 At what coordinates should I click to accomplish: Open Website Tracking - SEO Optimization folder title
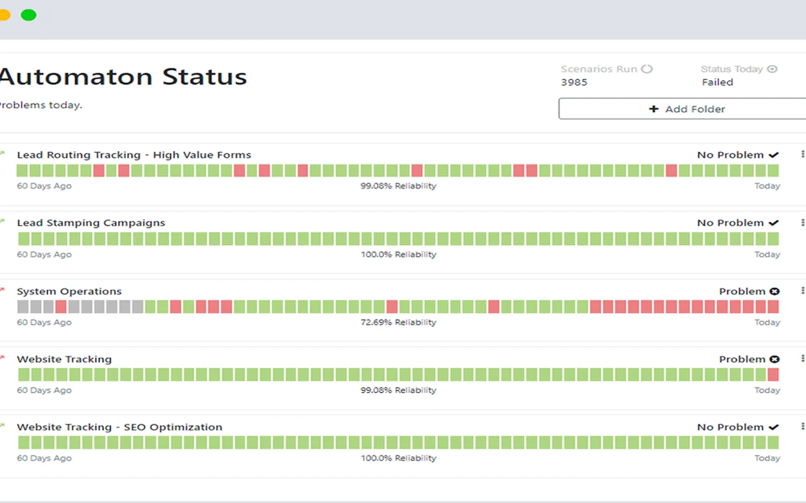pos(119,427)
